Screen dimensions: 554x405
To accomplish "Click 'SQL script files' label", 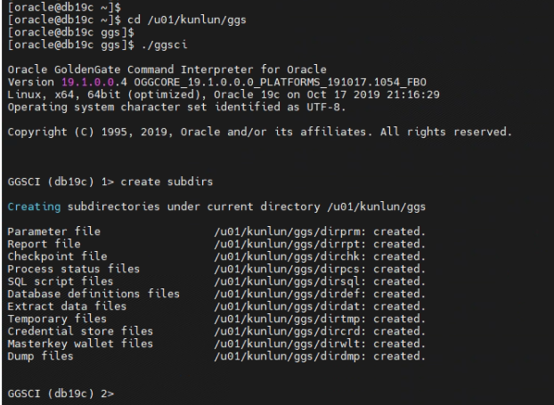I will click(61, 281).
